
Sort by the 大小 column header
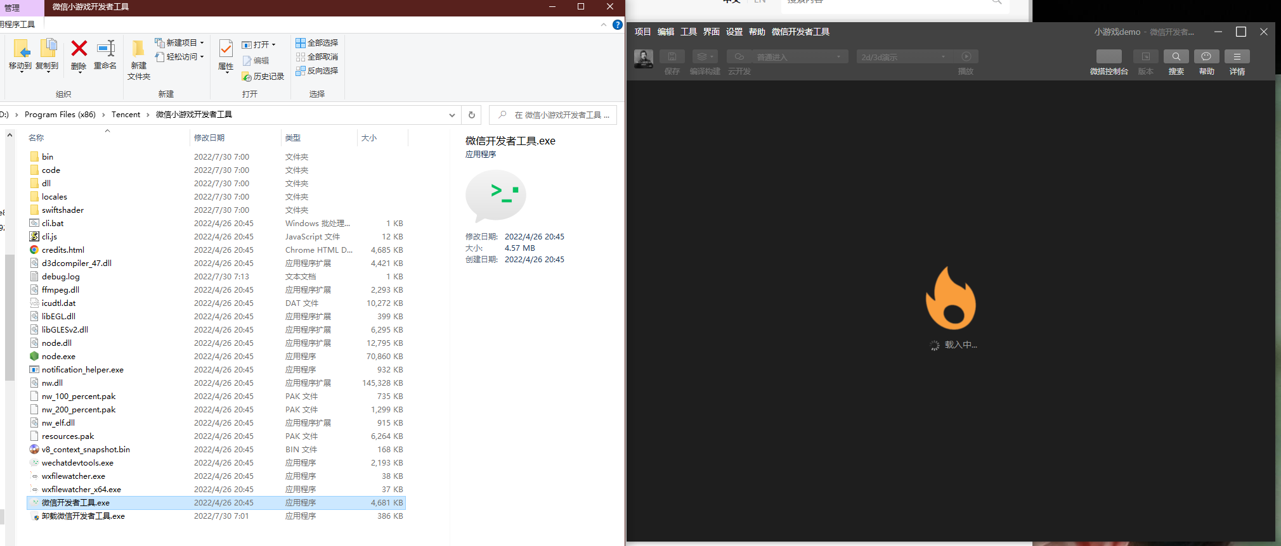(369, 137)
